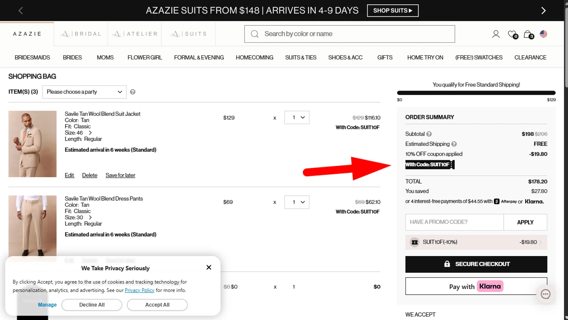
Task: Open the Privacy Policy link
Action: click(139, 290)
